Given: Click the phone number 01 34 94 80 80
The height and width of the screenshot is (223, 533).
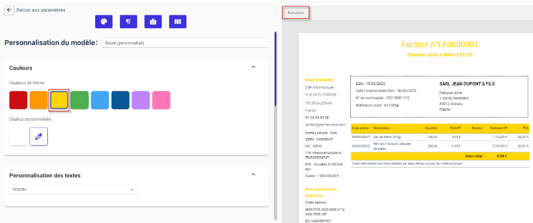Looking at the screenshot, I should click(317, 117).
